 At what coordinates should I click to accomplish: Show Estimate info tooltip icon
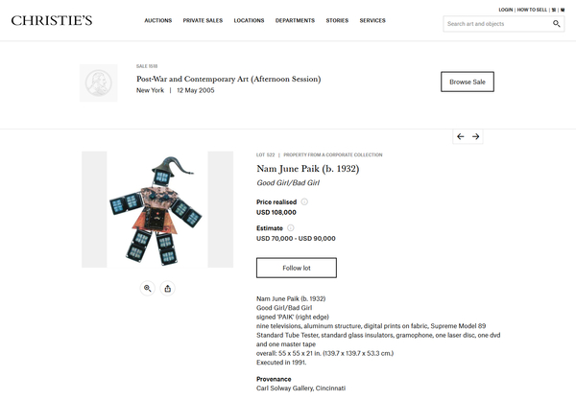(290, 228)
